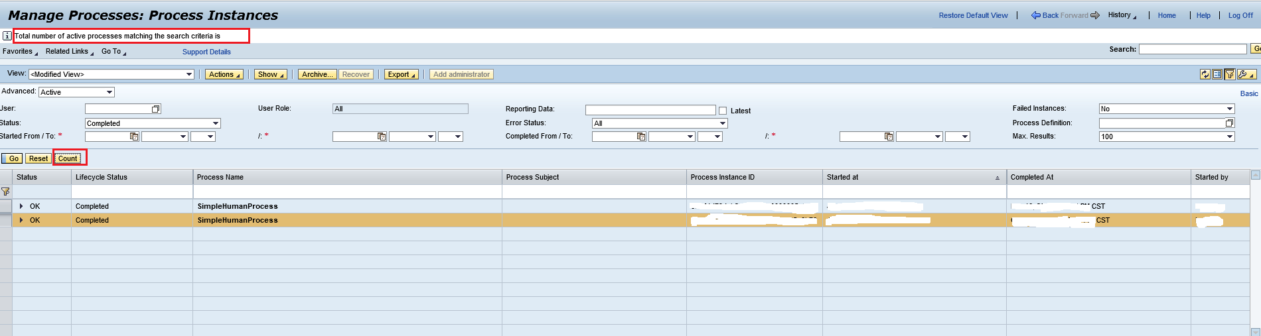
Task: Toggle the filter funnel icon in toolbar
Action: point(1229,74)
